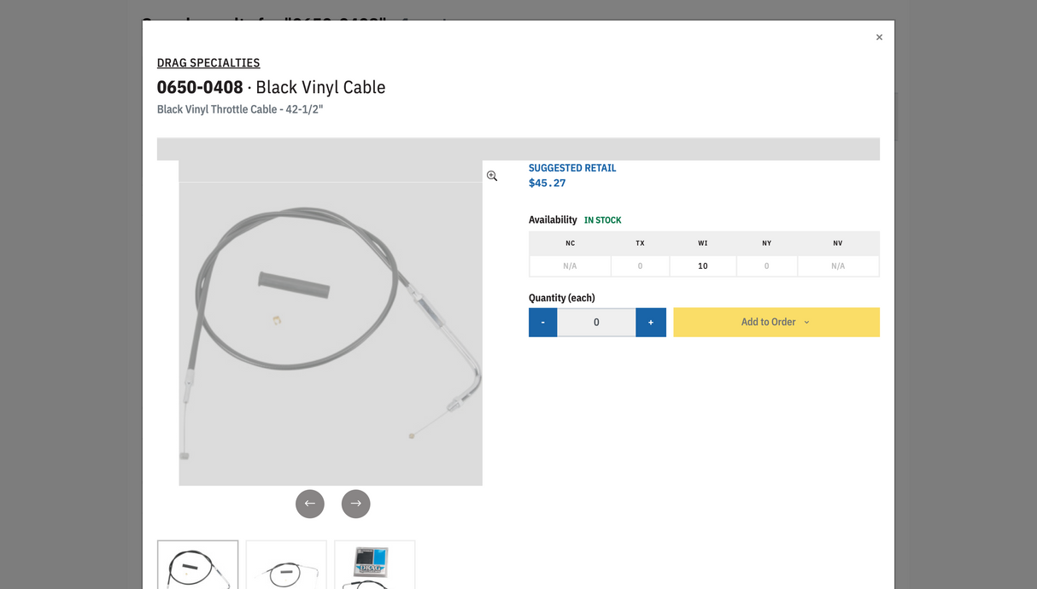Click the WI stock value 10

click(703, 266)
